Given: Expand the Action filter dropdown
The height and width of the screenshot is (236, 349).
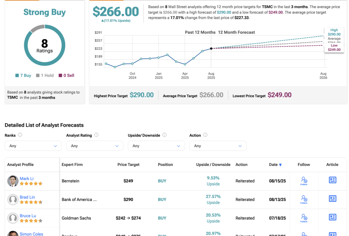Looking at the screenshot, I should pos(218,146).
